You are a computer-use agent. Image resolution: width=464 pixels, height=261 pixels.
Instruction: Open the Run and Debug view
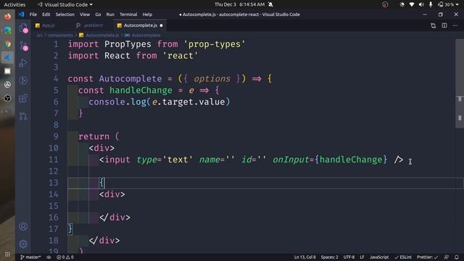tap(23, 63)
